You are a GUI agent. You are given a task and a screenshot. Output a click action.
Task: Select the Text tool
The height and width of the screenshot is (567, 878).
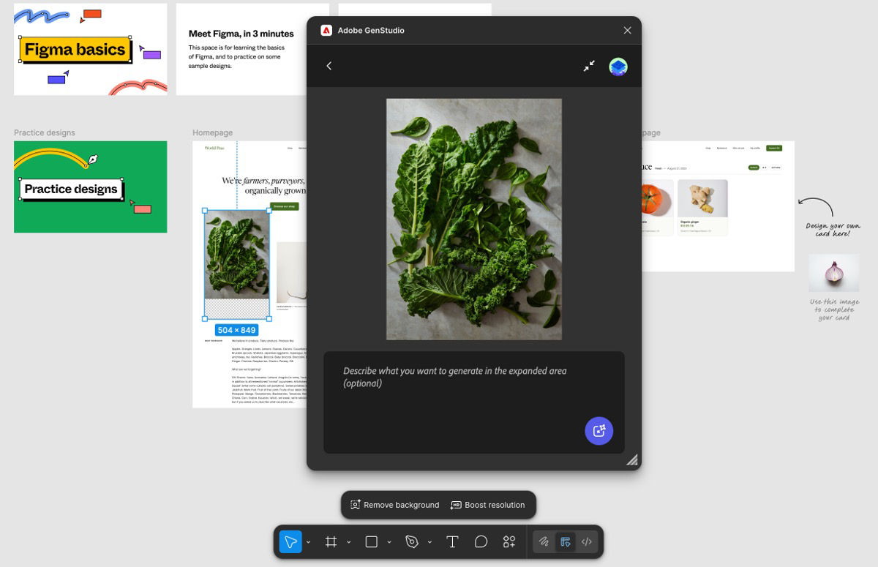pyautogui.click(x=452, y=541)
